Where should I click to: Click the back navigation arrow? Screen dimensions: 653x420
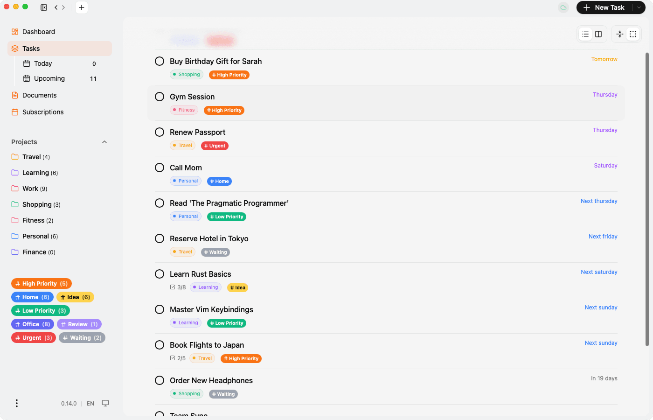coord(56,7)
